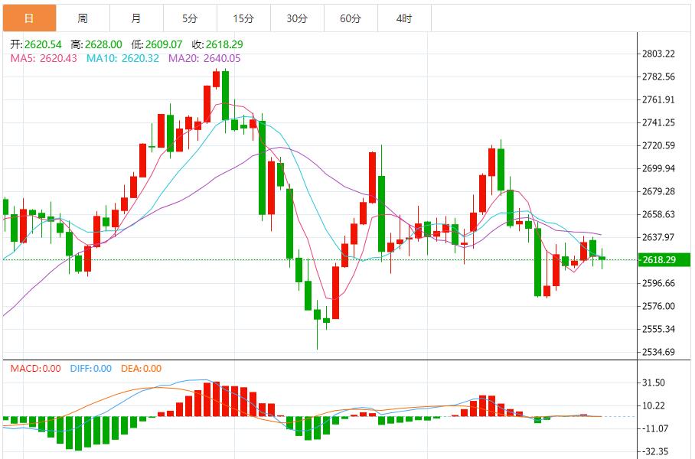Click the MA10 indicator value label
The height and width of the screenshot is (459, 695).
point(122,58)
